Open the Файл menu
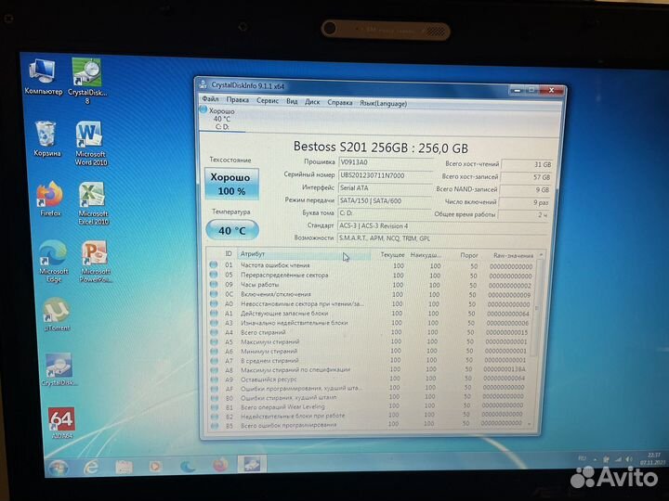The width and height of the screenshot is (669, 501). (x=210, y=99)
